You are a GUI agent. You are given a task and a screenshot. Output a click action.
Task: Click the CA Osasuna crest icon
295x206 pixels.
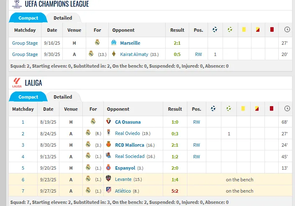108,122
